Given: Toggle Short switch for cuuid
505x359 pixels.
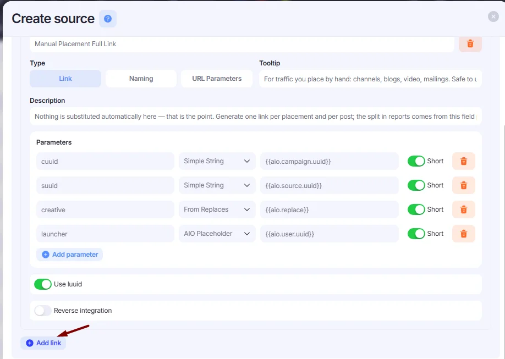Looking at the screenshot, I should tap(416, 161).
